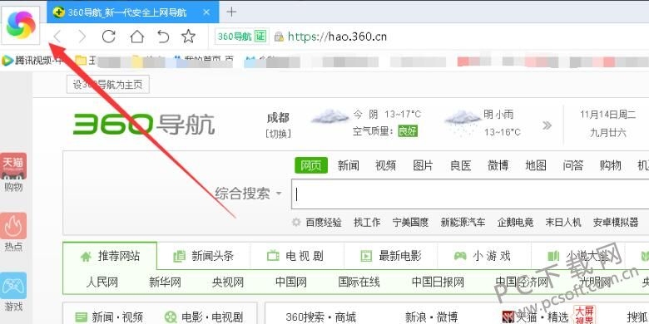Open a new tab with plus button
The image size is (649, 324).
point(231,12)
